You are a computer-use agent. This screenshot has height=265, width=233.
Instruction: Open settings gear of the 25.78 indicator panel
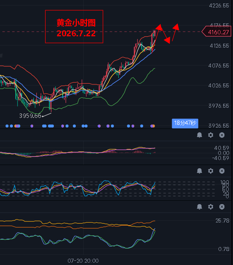(210, 207)
